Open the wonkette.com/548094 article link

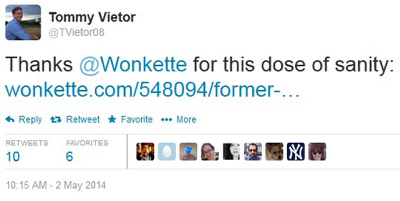[152, 91]
